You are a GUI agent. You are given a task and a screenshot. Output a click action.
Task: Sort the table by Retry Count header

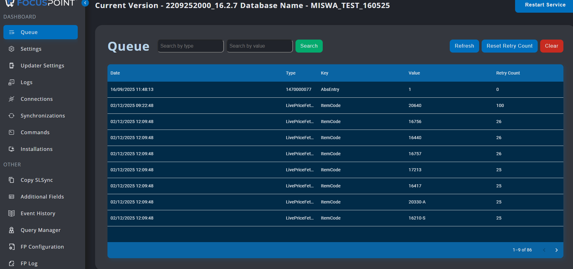(x=508, y=73)
